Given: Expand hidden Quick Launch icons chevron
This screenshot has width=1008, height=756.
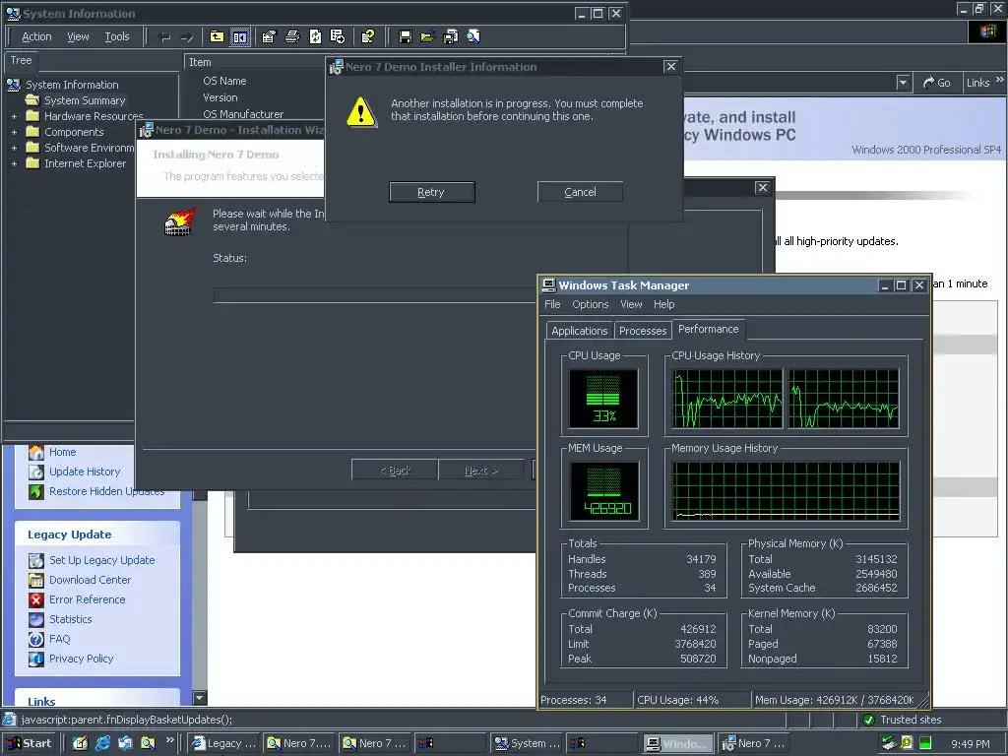Looking at the screenshot, I should click(169, 740).
